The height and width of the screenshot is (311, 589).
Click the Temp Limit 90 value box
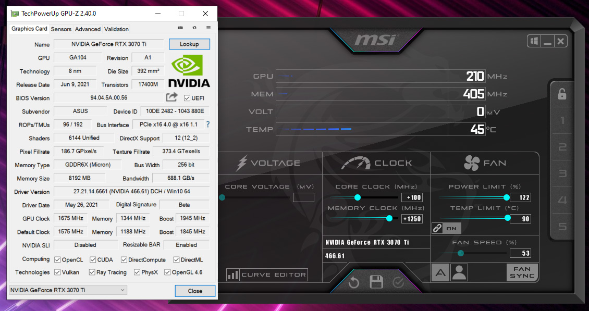click(520, 219)
